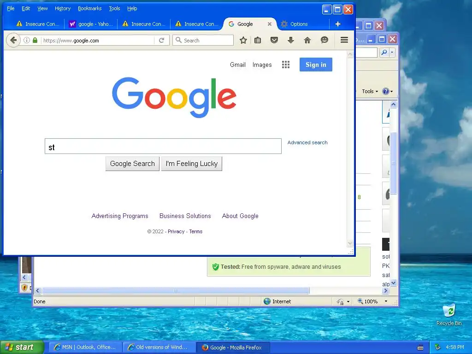Click the IE horizontal scrollbar thumb

point(176,290)
